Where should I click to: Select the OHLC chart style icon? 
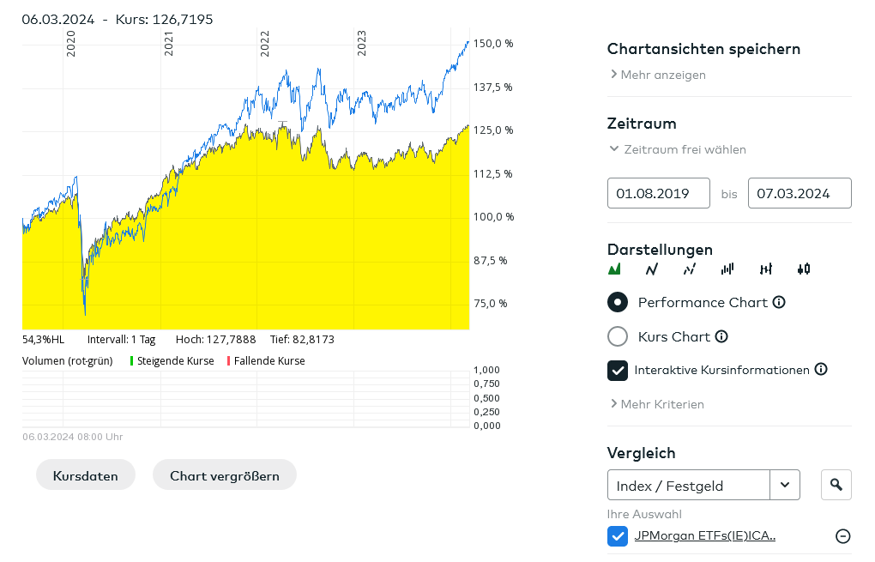(766, 269)
